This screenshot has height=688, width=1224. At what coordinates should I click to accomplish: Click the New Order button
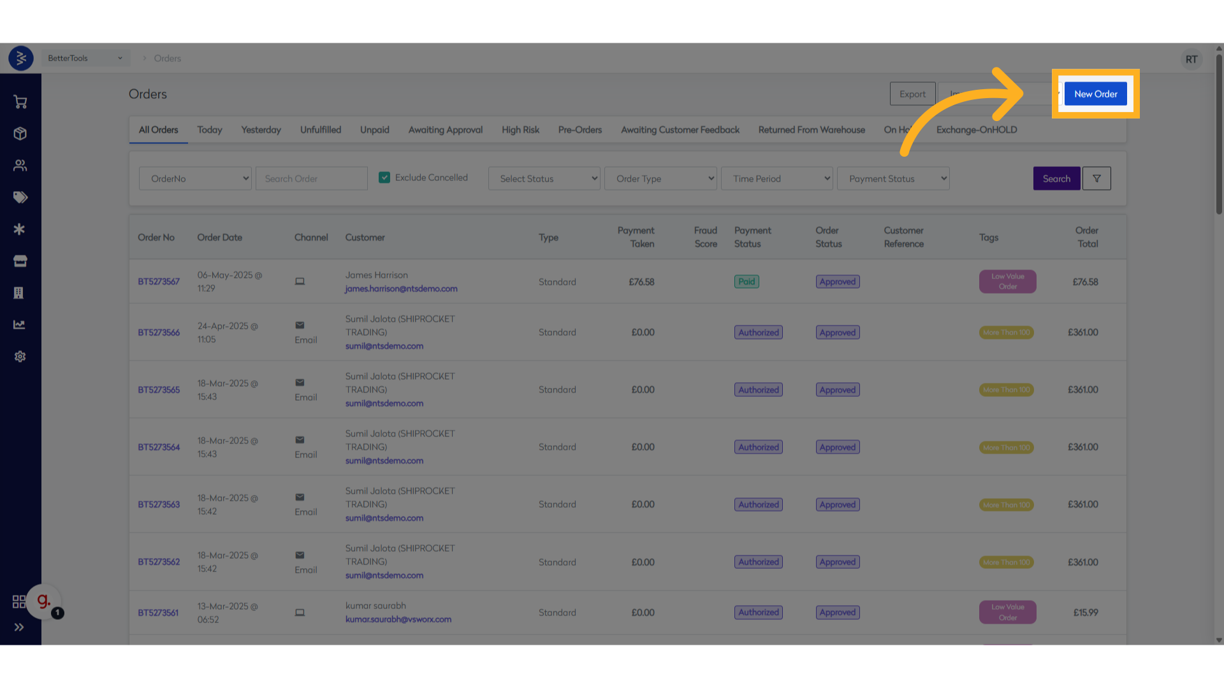click(1095, 94)
